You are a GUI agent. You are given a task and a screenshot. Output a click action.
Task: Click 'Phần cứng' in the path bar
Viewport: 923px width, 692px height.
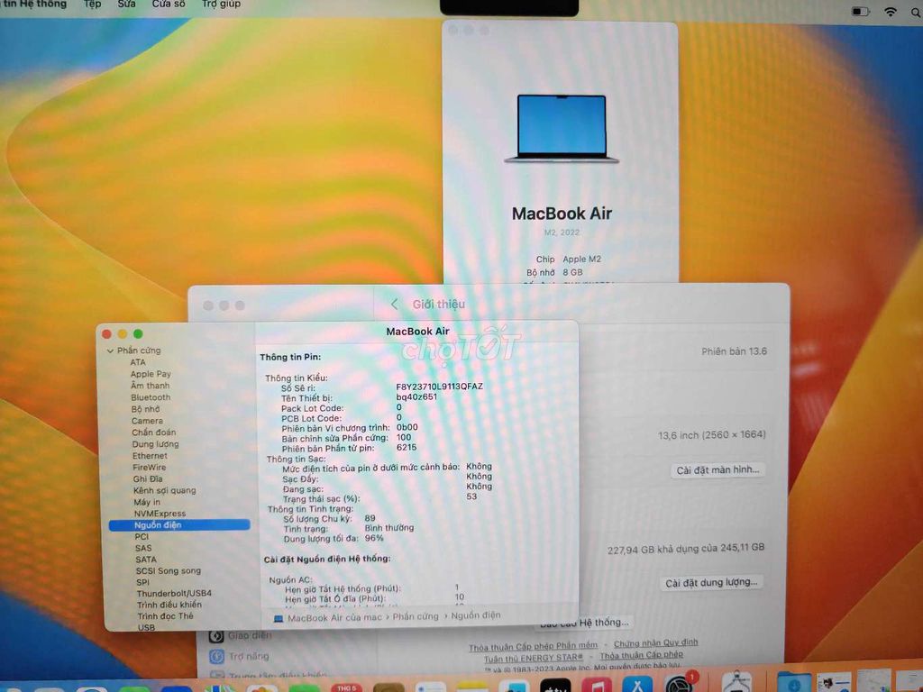[416, 616]
